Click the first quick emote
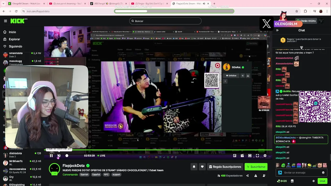The image size is (331, 186). pos(278,165)
